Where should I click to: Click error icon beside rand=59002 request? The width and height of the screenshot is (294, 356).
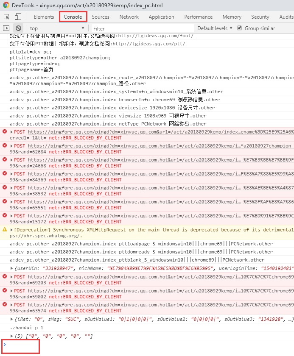(x=5, y=290)
